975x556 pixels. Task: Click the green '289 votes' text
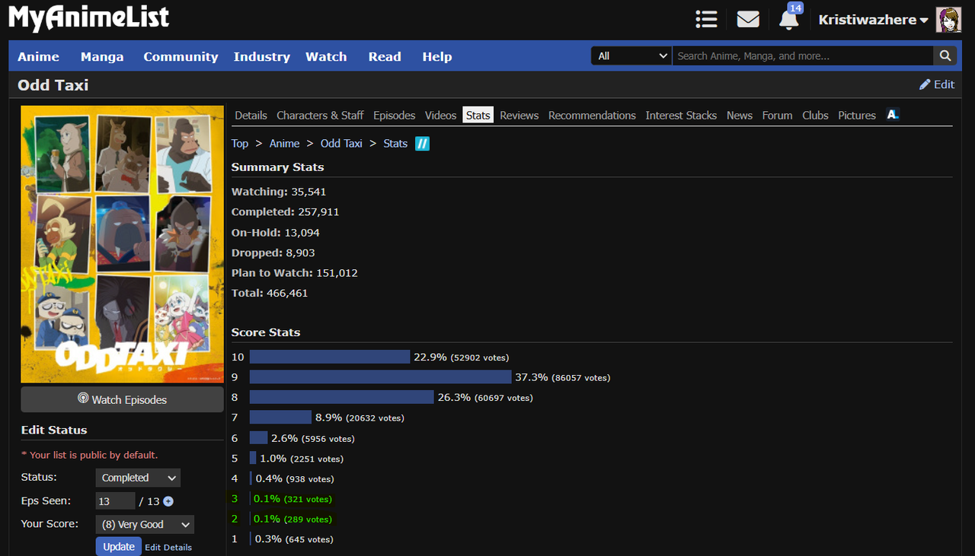pos(308,519)
